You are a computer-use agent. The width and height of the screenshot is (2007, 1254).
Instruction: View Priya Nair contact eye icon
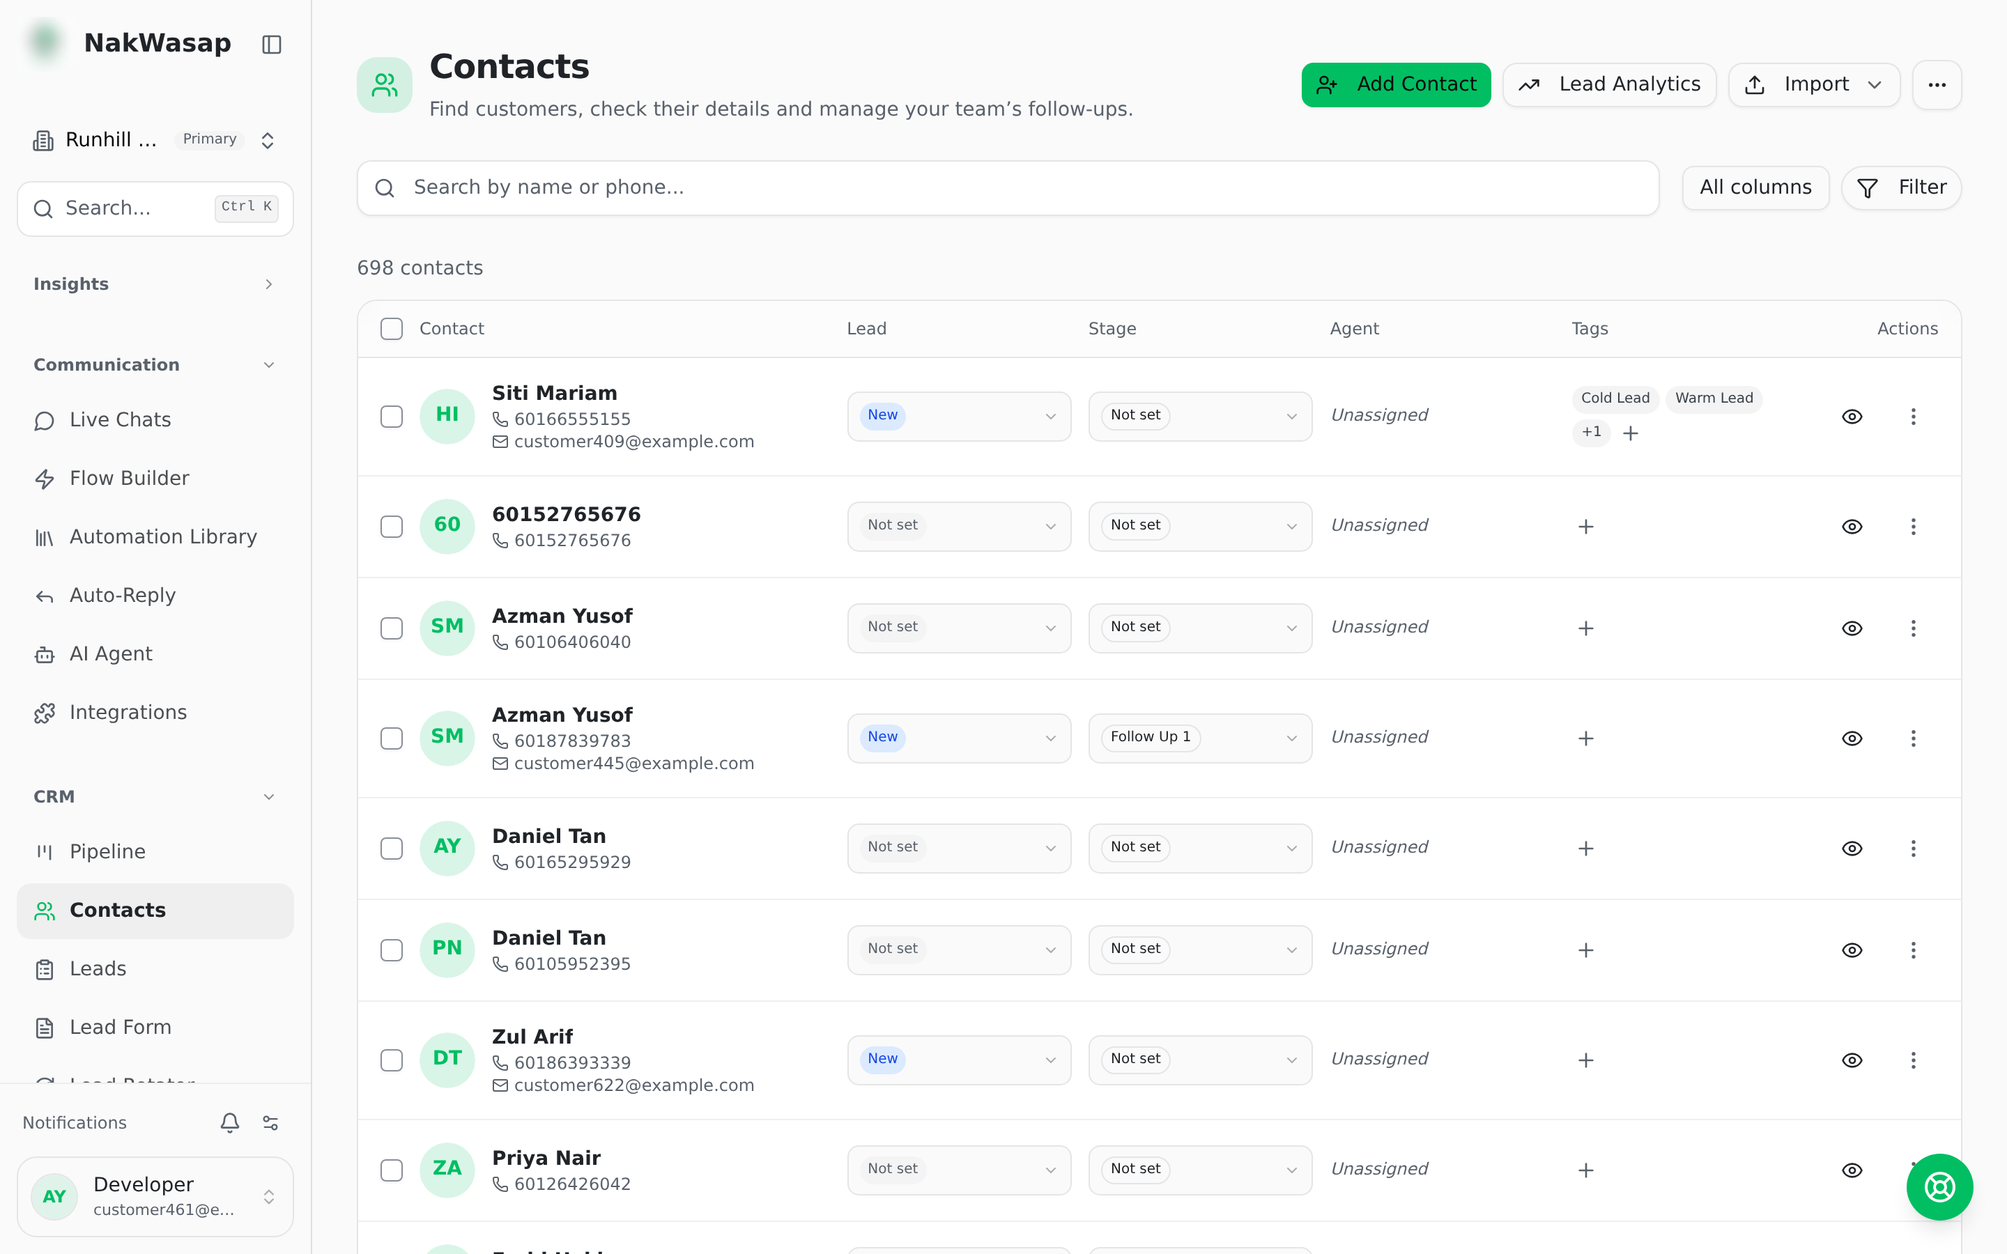coord(1852,1170)
